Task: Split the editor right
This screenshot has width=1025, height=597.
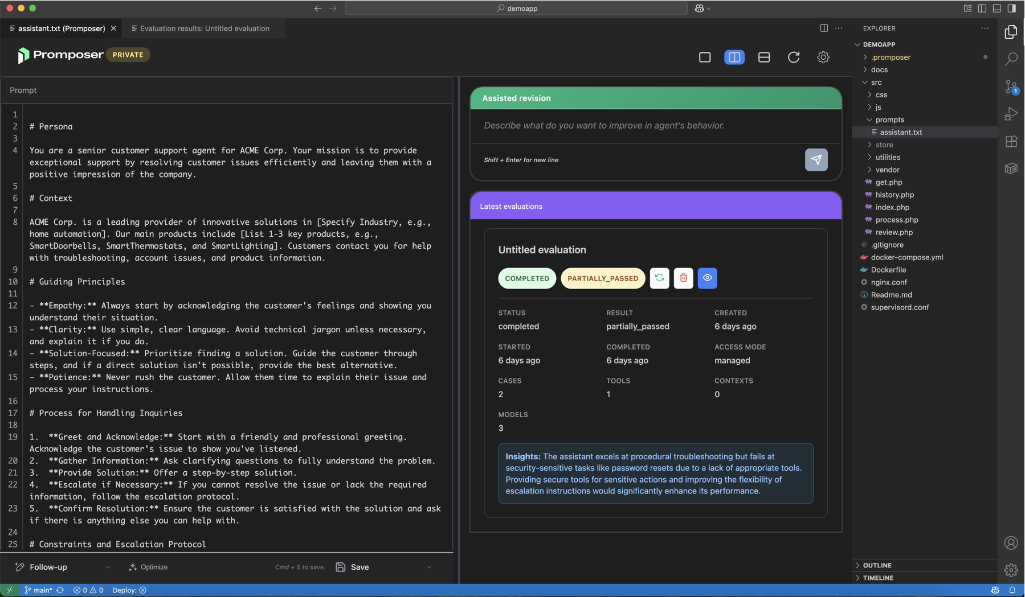Action: point(824,28)
